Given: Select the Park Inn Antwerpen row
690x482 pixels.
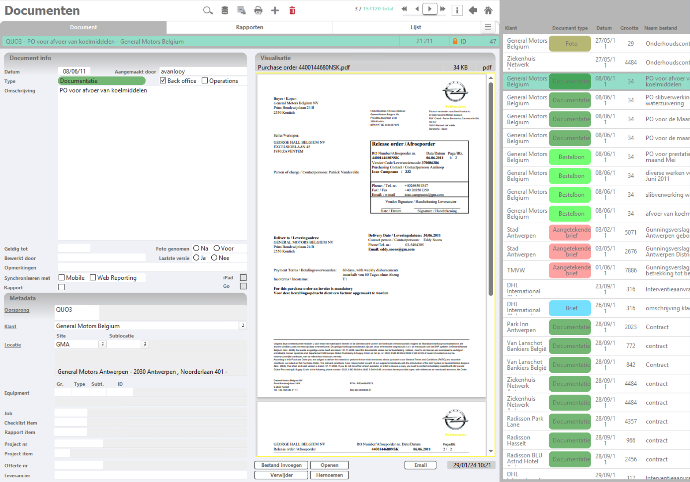Looking at the screenshot, I should click(596, 327).
